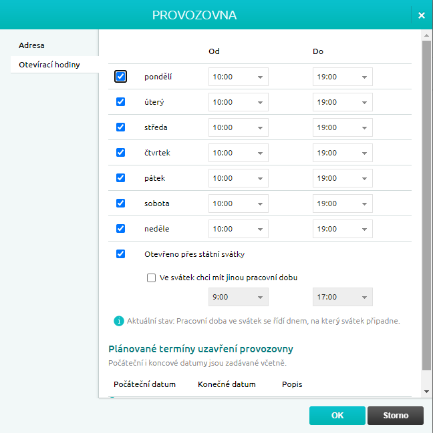Toggle the neděle opening day checkbox
The width and height of the screenshot is (433, 433).
pyautogui.click(x=120, y=228)
